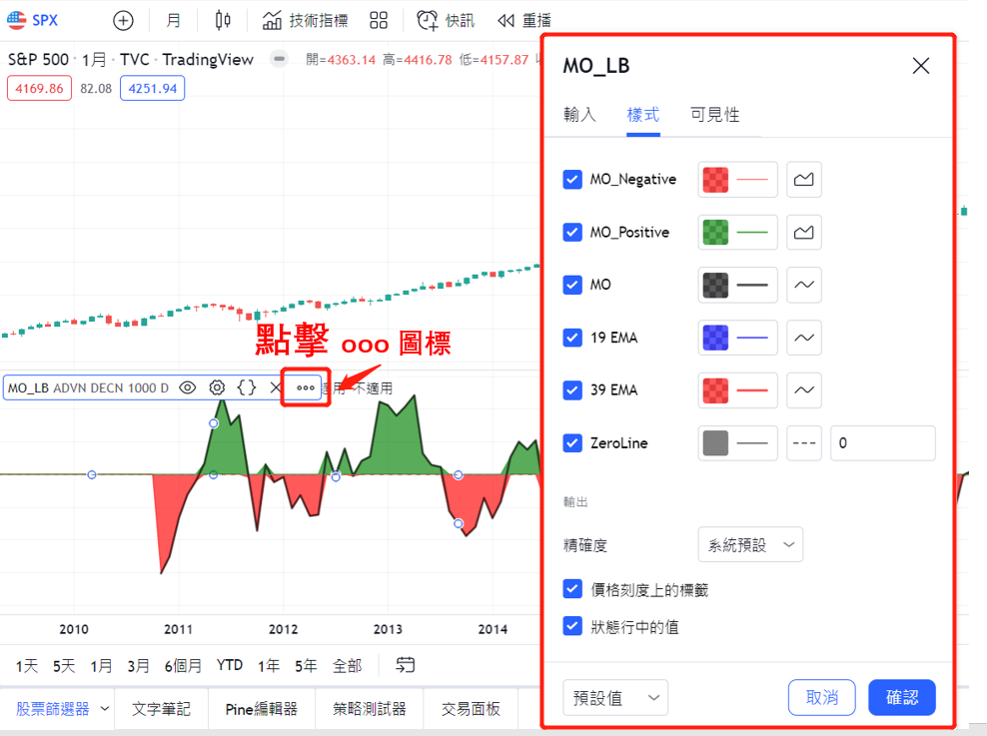Change MO line plot style icon

tap(804, 285)
